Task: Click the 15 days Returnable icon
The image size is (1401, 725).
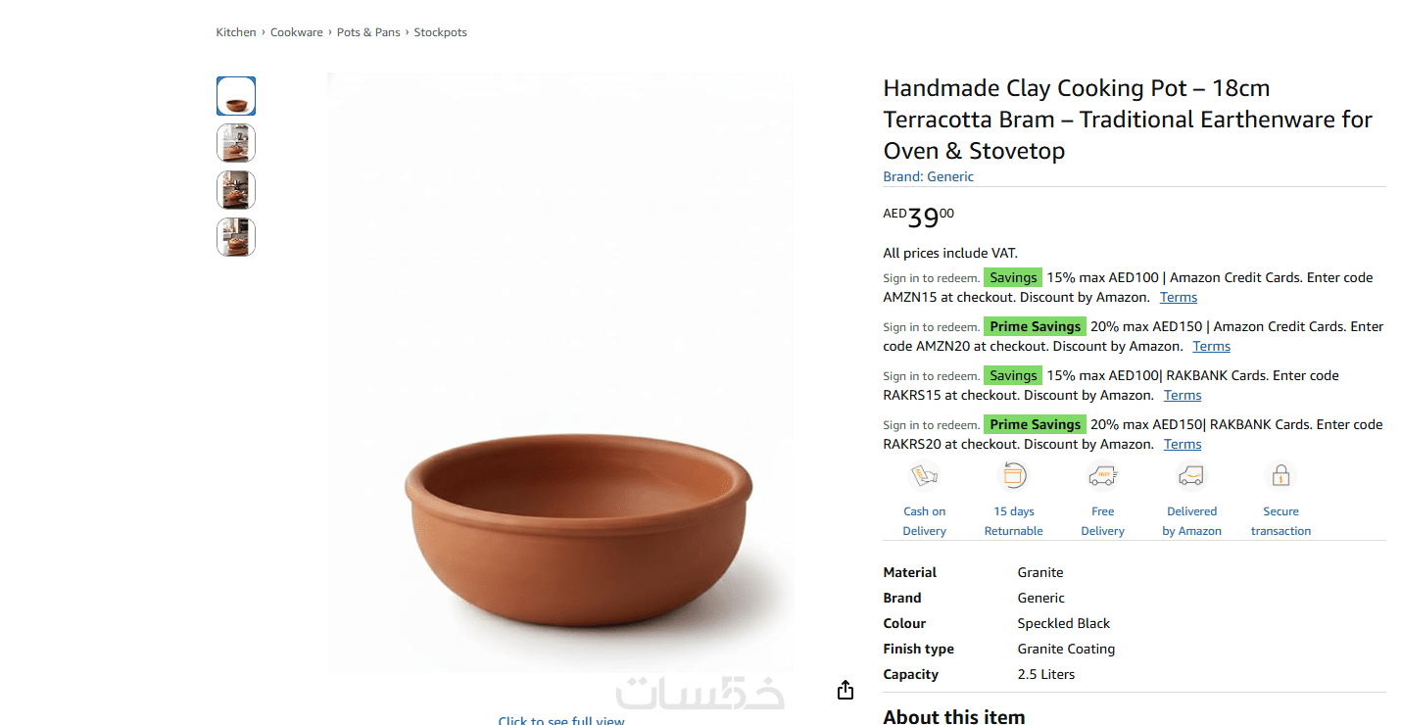Action: click(1013, 477)
